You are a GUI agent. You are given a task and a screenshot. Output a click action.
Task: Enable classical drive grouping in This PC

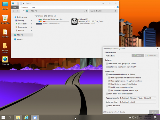tap(107, 64)
